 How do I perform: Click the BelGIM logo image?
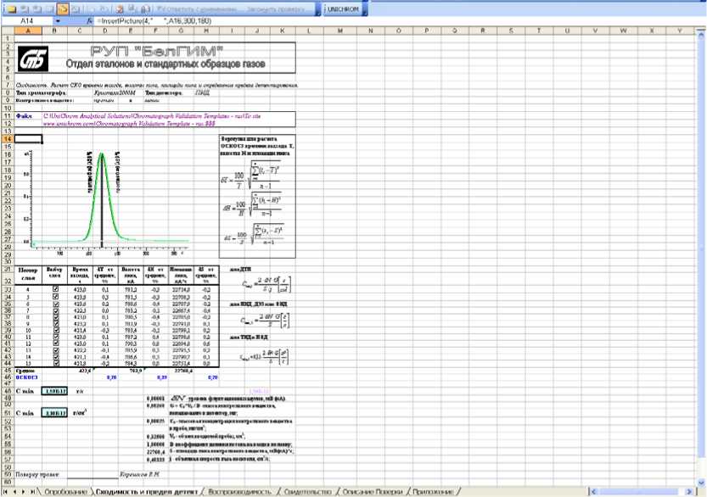pyautogui.click(x=33, y=59)
